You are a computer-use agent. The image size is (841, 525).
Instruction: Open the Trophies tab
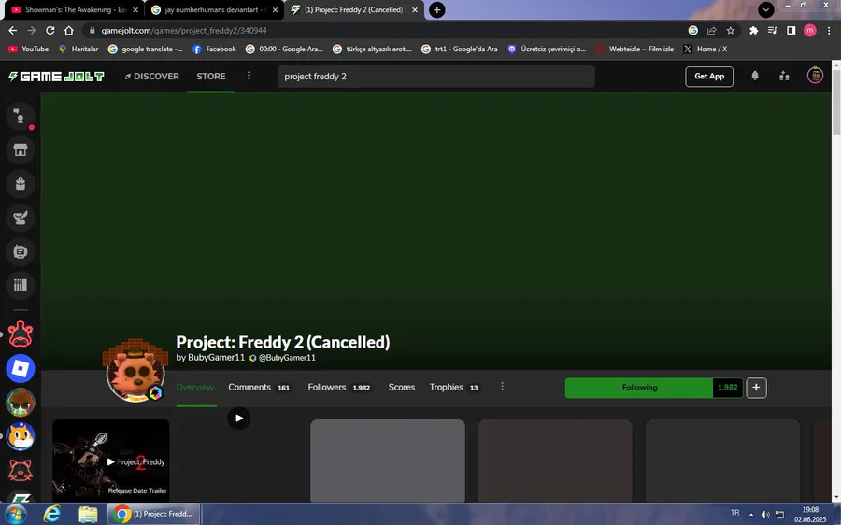[454, 387]
